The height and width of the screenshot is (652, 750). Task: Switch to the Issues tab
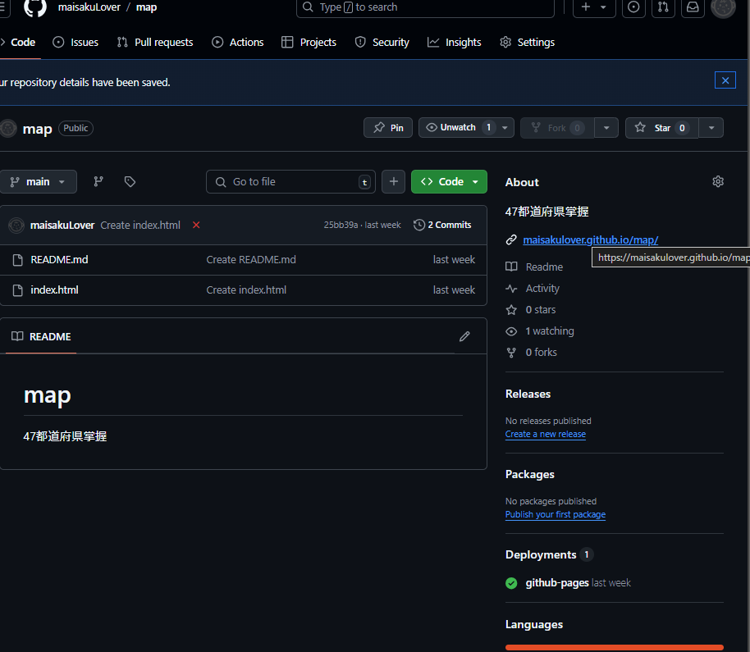coord(75,42)
